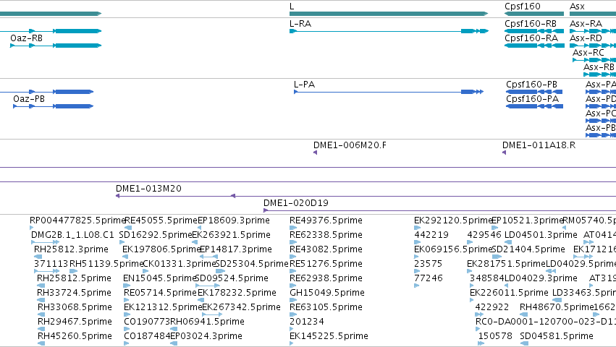Click the Oaz-PB protein label
Viewport: 616px width, 347px height.
point(29,99)
